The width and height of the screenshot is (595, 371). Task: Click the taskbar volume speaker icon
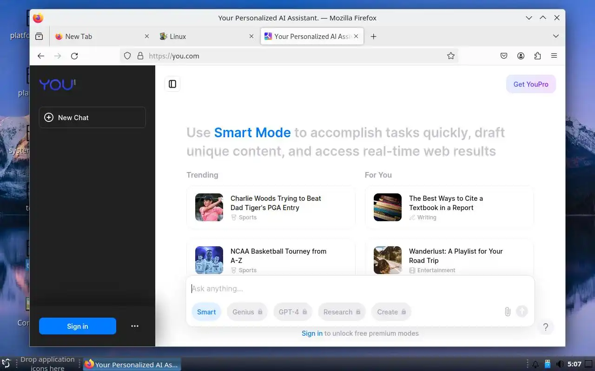click(560, 364)
